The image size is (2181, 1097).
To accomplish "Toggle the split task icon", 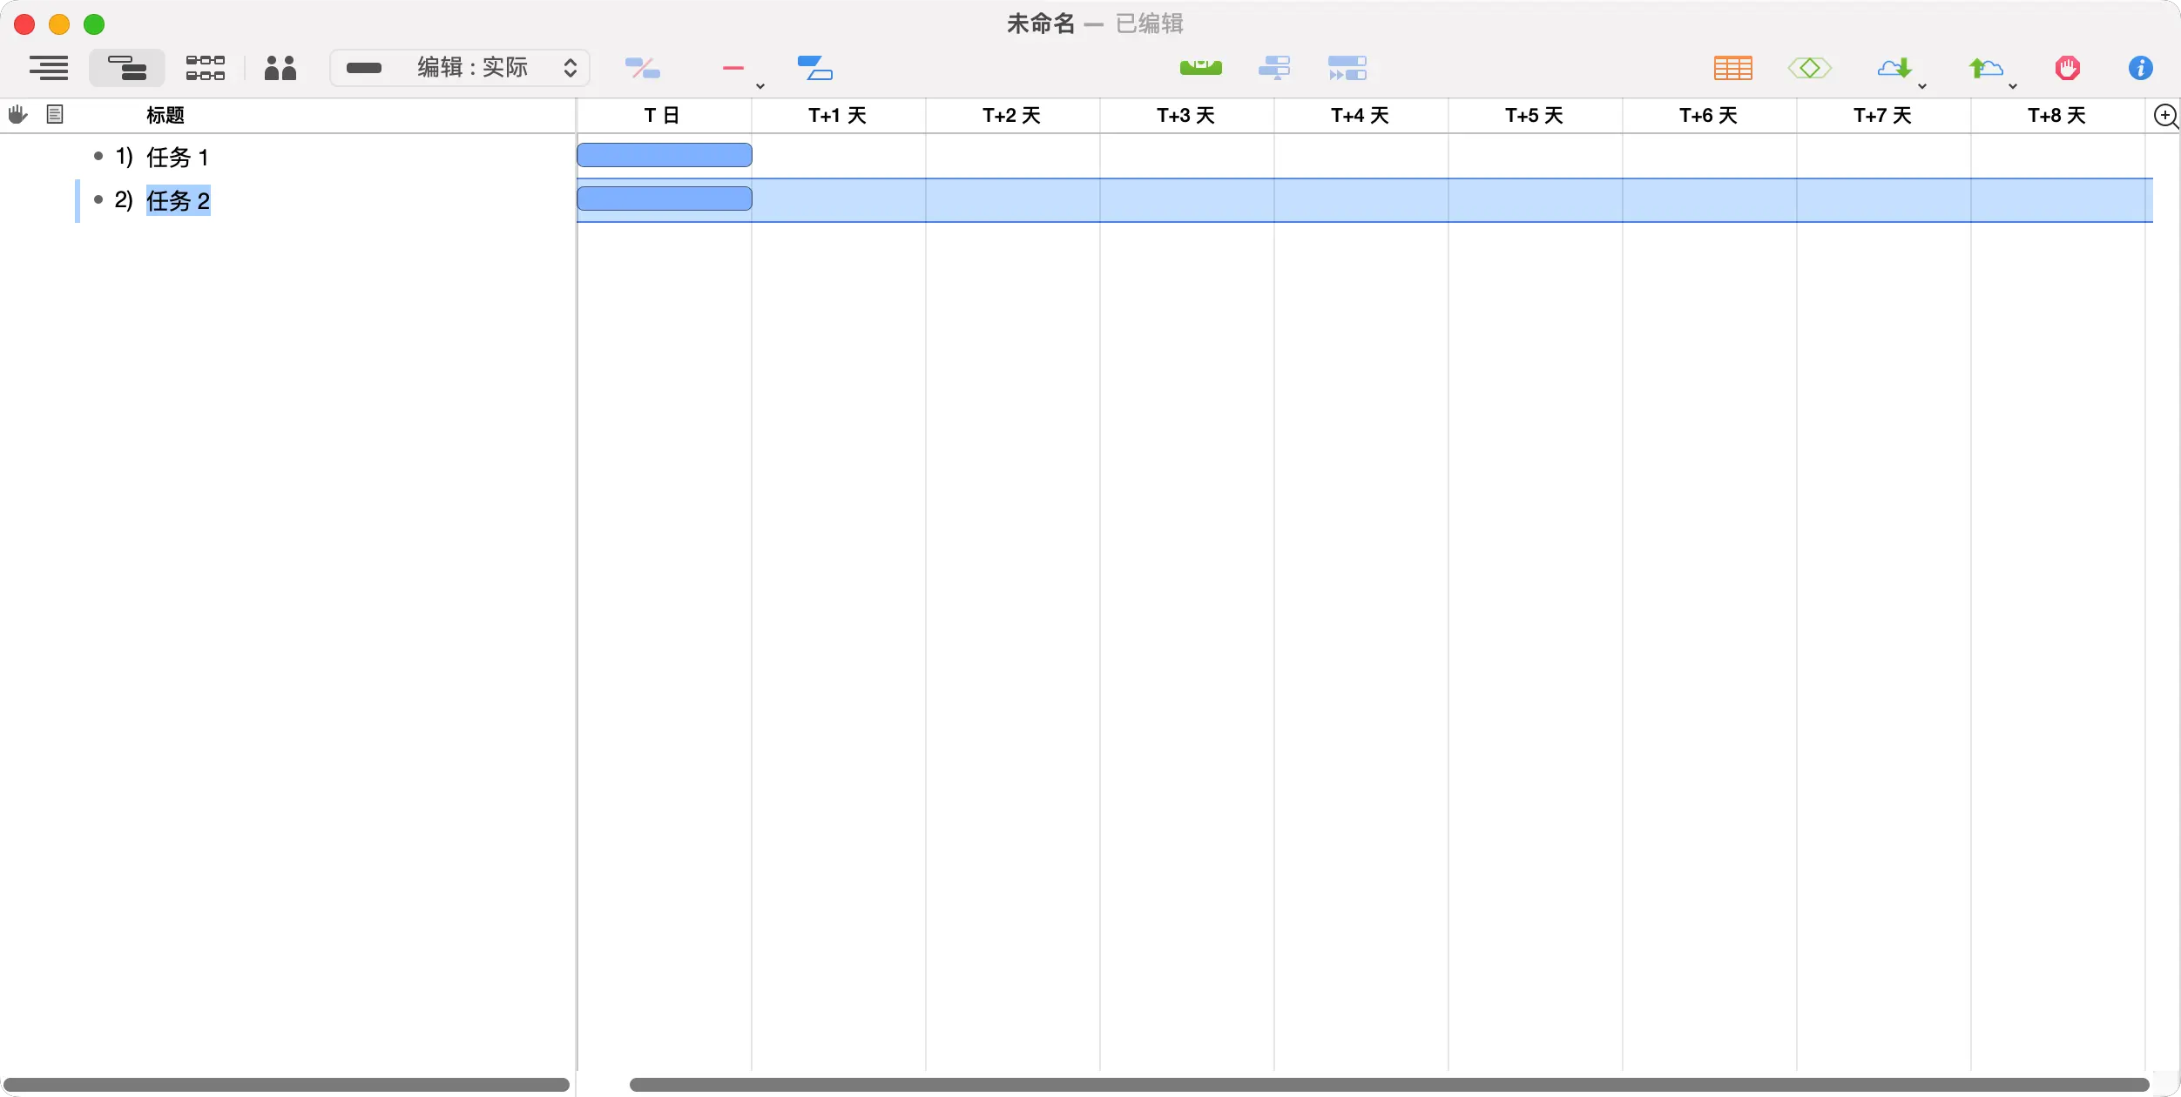I will (643, 68).
